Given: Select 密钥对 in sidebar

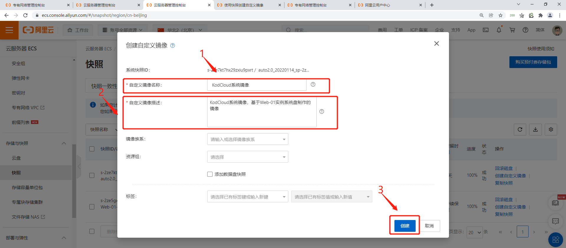Looking at the screenshot, I should [x=18, y=93].
